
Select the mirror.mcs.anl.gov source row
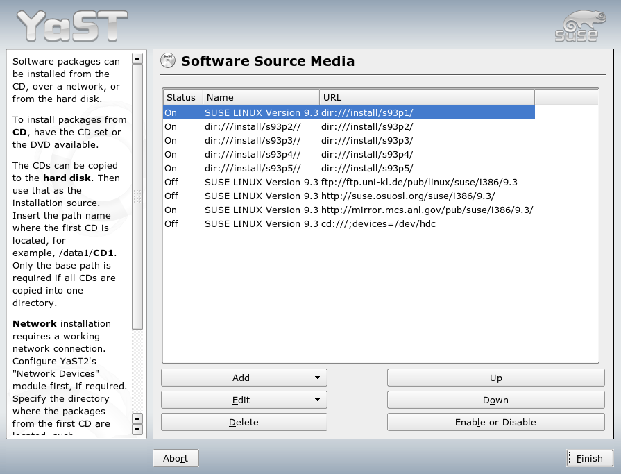(349, 210)
